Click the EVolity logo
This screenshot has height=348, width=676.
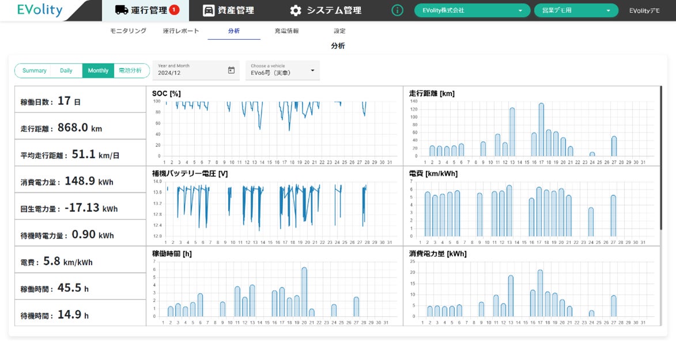(x=40, y=10)
